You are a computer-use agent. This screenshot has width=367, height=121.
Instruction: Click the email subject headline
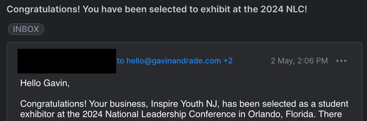(x=157, y=9)
